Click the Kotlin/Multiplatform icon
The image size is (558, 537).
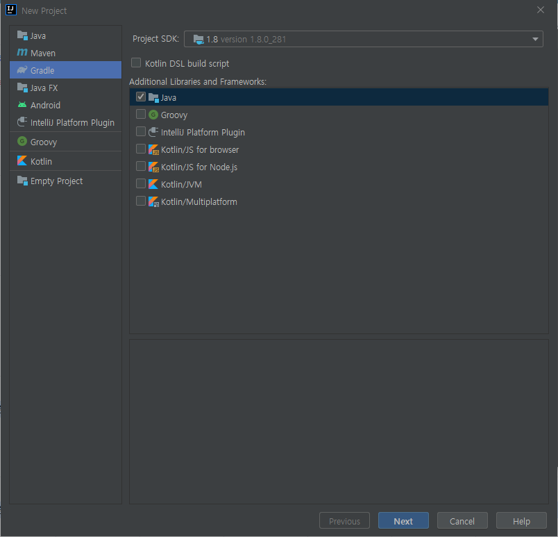(x=153, y=201)
